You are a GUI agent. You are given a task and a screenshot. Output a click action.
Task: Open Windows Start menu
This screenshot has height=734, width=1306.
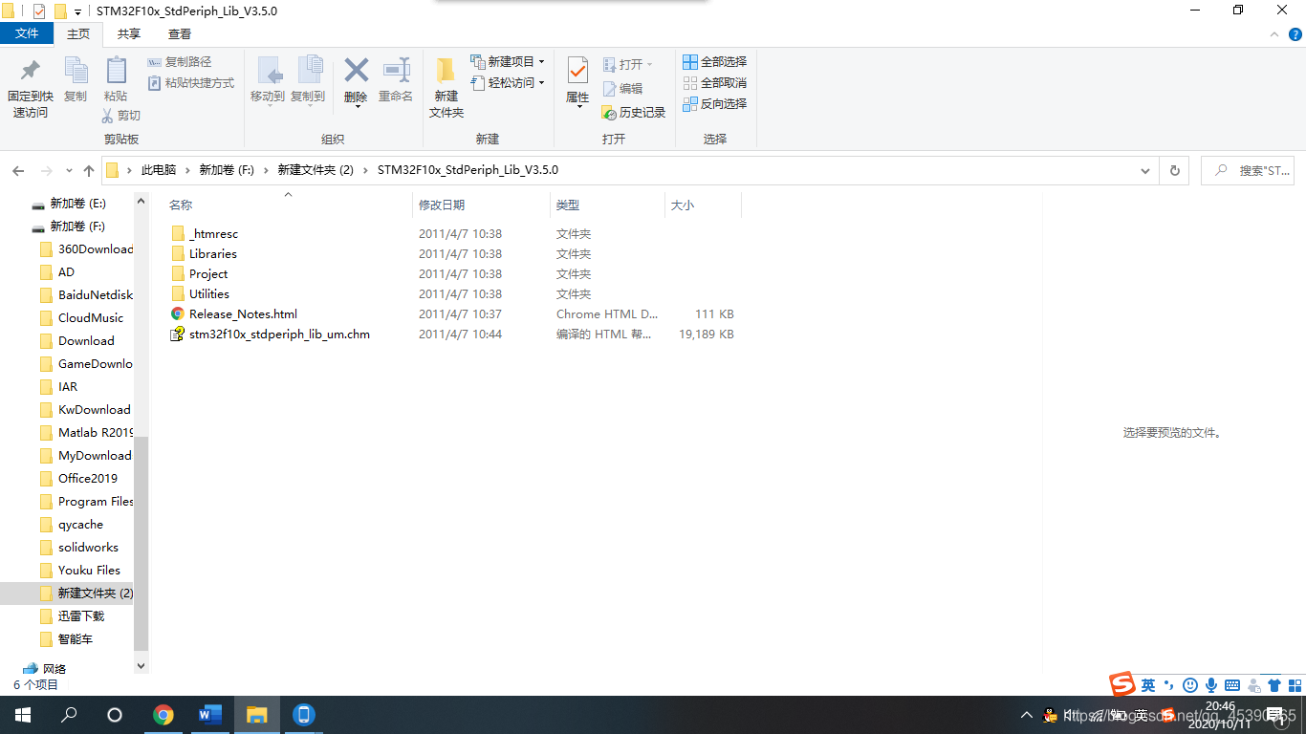22,715
